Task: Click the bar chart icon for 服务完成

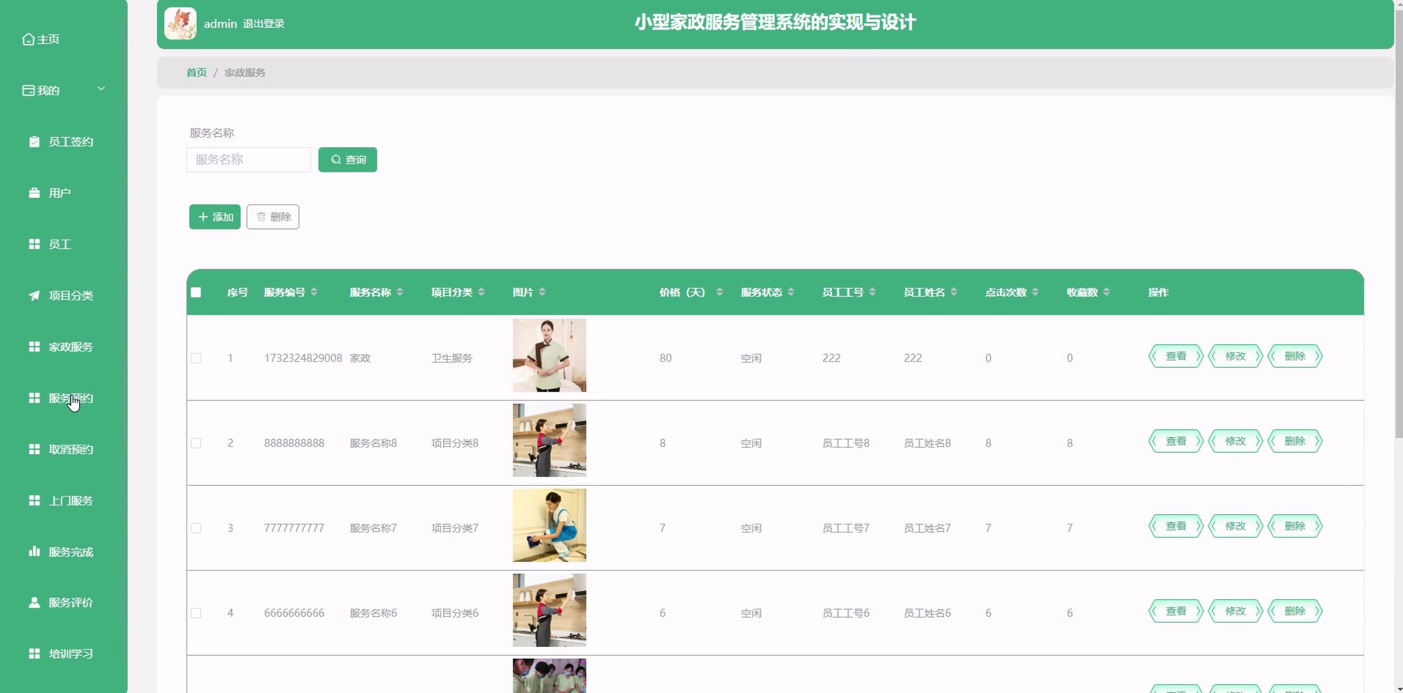Action: (x=34, y=552)
